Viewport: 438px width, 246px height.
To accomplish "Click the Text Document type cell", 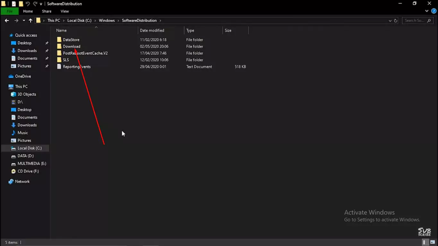I will coord(199,67).
